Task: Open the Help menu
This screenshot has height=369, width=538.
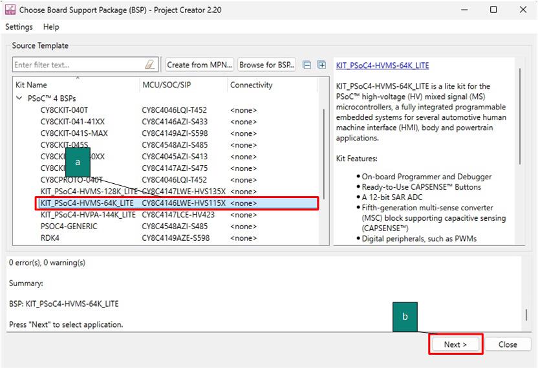Action: (51, 27)
